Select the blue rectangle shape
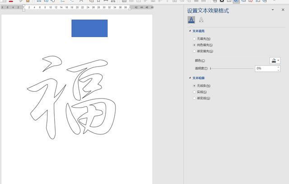Screen dimensions: 289x184 (x=89, y=28)
